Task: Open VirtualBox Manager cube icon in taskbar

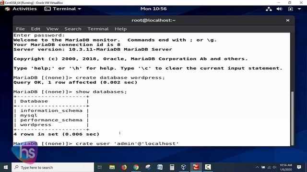Action: (184, 167)
